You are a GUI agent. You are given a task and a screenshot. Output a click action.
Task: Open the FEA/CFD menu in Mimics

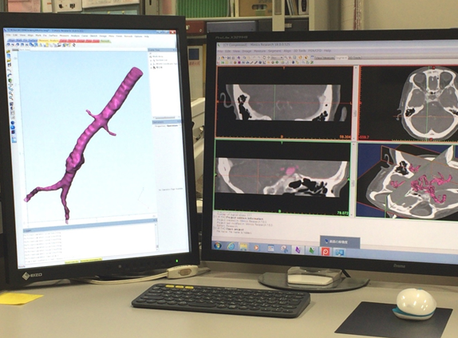pos(315,50)
